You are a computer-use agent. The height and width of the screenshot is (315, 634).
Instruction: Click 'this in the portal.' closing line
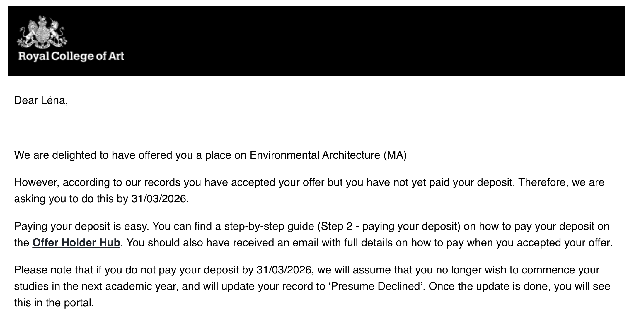click(54, 303)
